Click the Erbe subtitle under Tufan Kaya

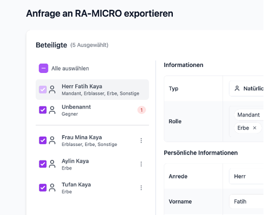67,192
